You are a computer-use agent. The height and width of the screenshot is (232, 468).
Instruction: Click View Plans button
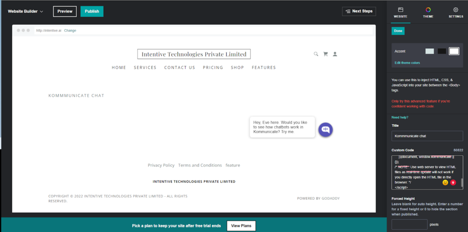coord(241,226)
